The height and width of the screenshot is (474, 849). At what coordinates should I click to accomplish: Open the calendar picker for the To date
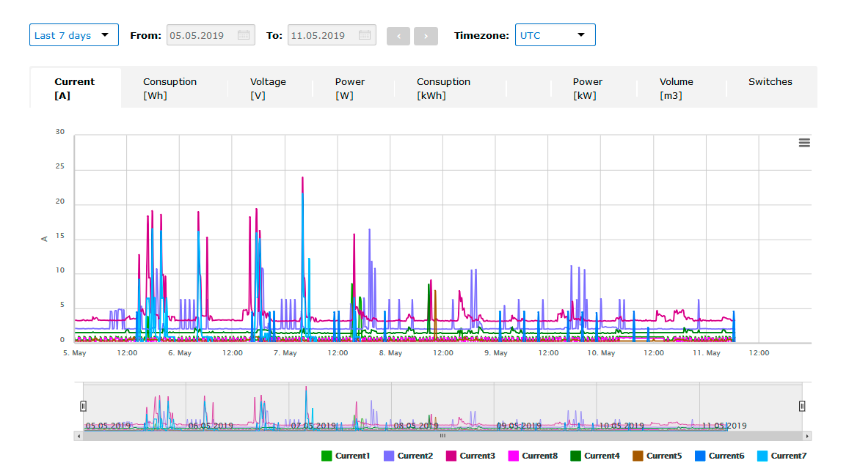tap(365, 35)
